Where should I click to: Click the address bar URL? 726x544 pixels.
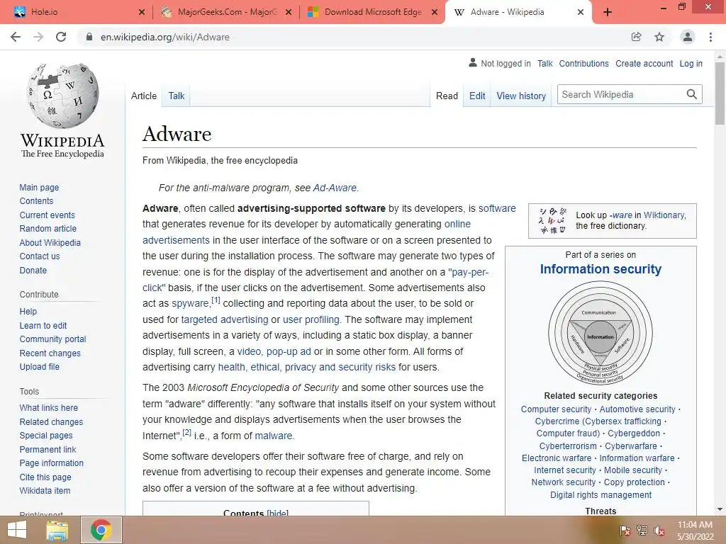[164, 37]
